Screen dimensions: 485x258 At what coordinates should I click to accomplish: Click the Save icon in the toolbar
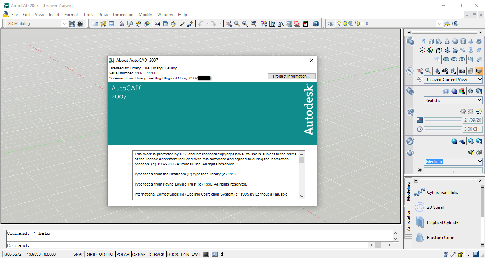[112, 24]
